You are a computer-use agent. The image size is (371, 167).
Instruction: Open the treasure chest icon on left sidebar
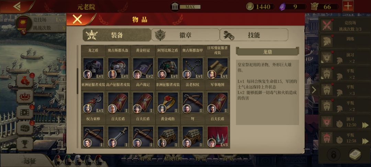pos(25,128)
